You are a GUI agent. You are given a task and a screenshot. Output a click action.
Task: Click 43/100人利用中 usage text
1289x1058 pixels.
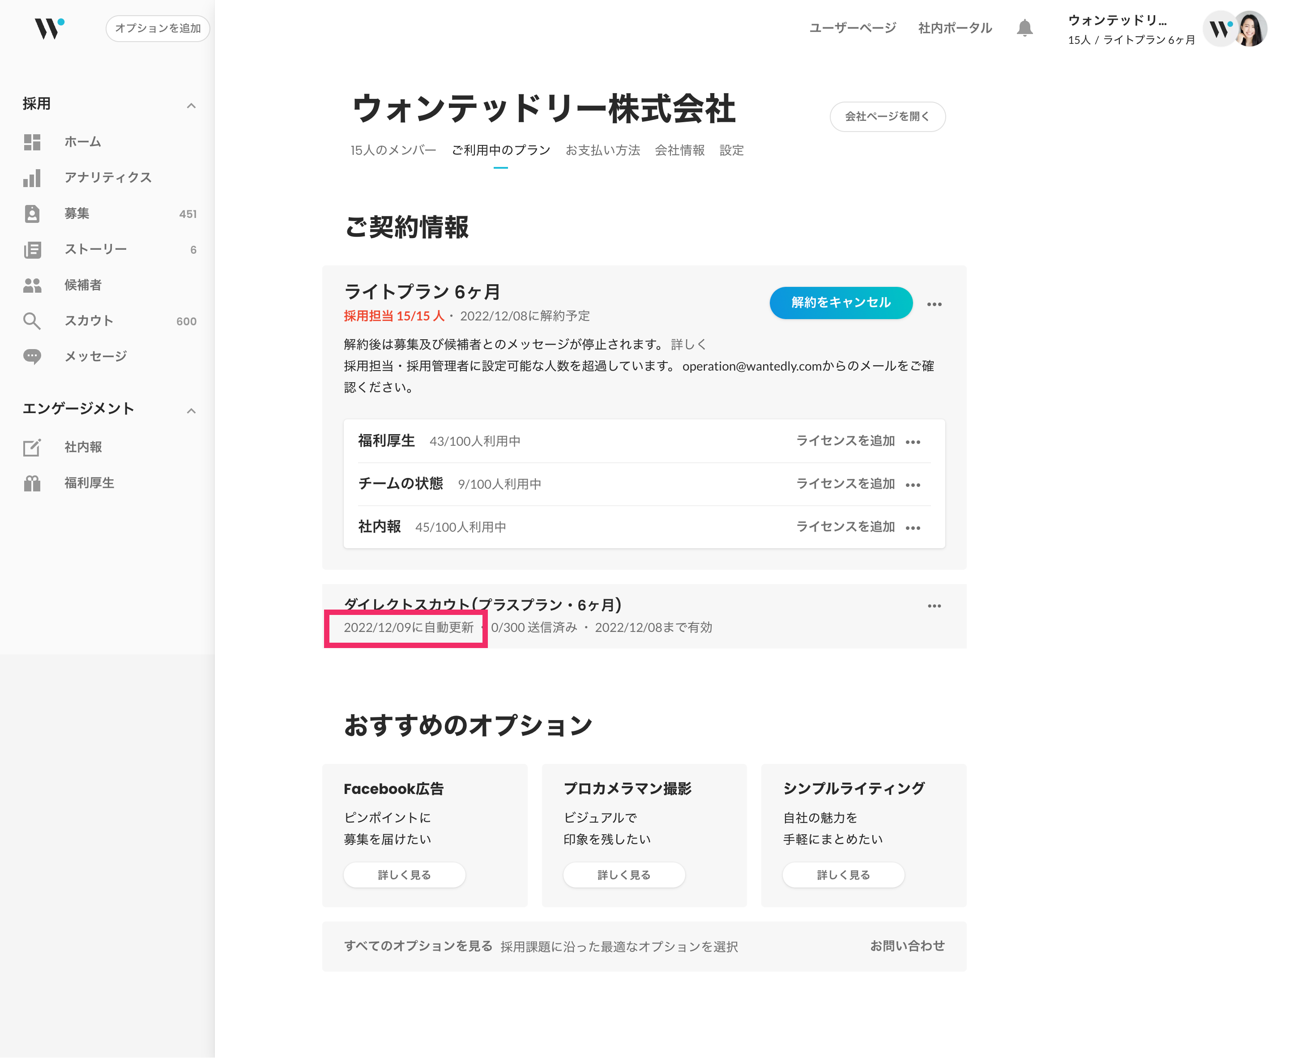(x=474, y=441)
